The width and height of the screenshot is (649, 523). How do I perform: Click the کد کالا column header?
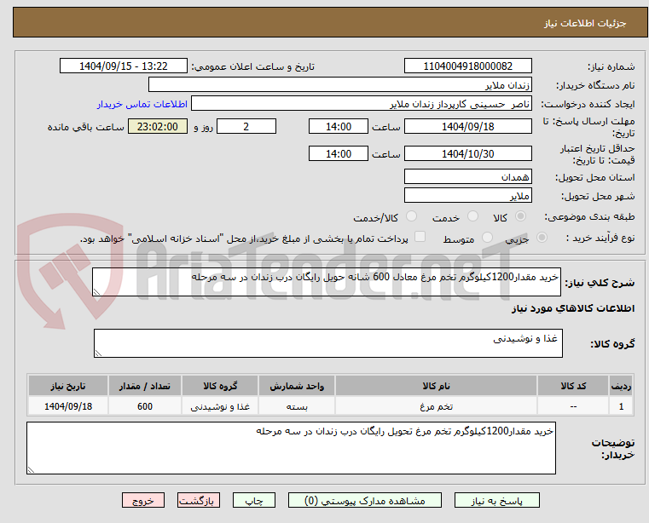coord(573,386)
